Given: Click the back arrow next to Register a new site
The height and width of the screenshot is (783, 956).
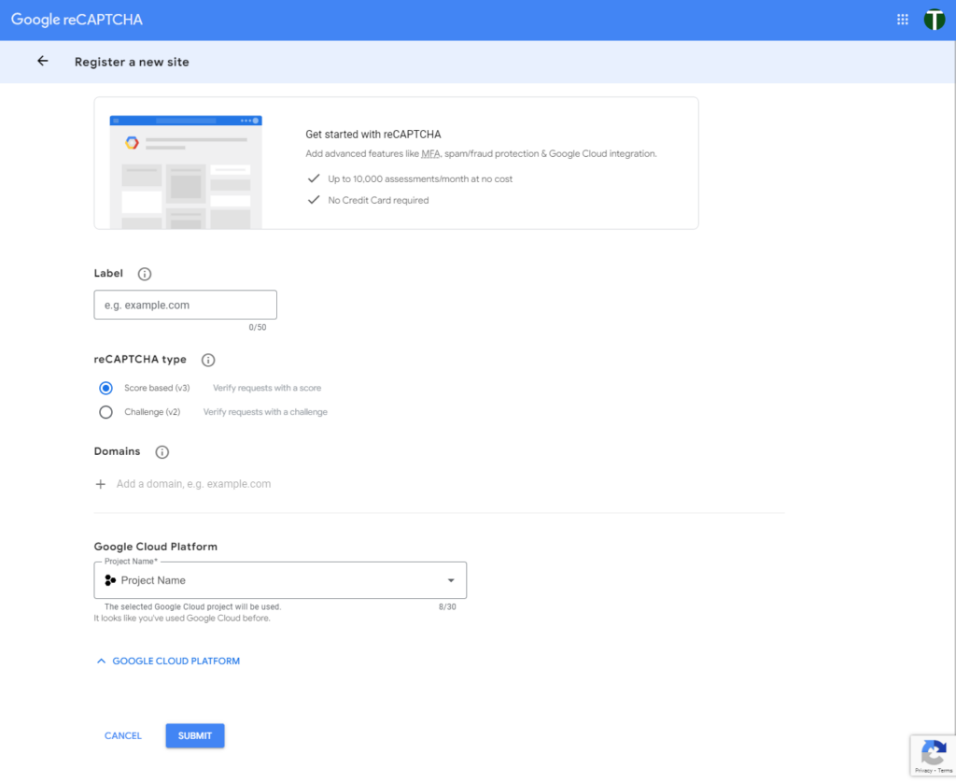Looking at the screenshot, I should (x=42, y=62).
